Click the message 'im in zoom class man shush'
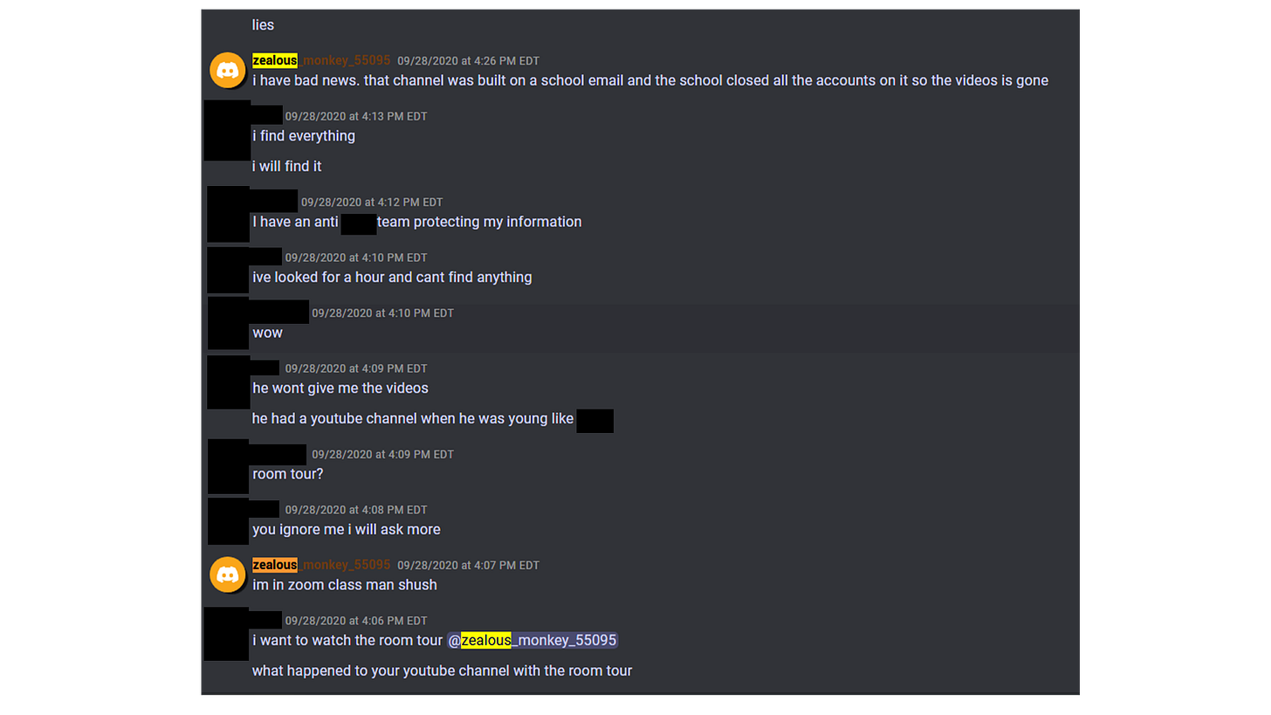The width and height of the screenshot is (1271, 715). pos(345,585)
